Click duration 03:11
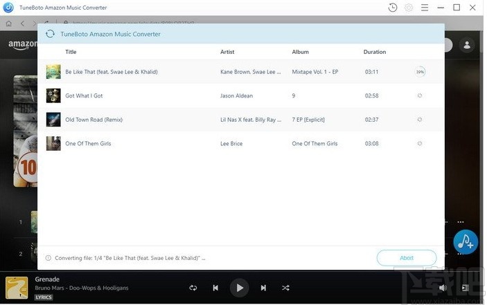This screenshot has height=305, width=487. (x=371, y=72)
